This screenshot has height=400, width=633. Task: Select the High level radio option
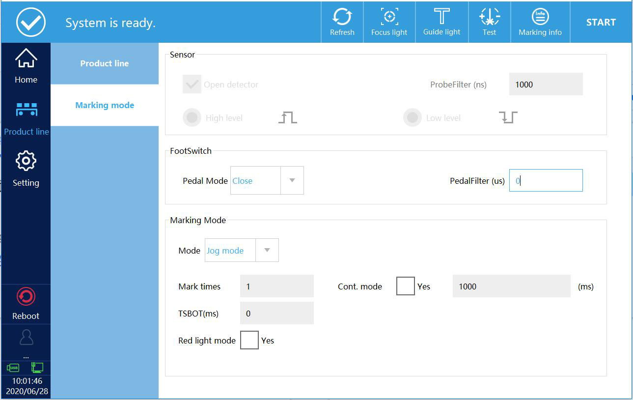pos(192,118)
